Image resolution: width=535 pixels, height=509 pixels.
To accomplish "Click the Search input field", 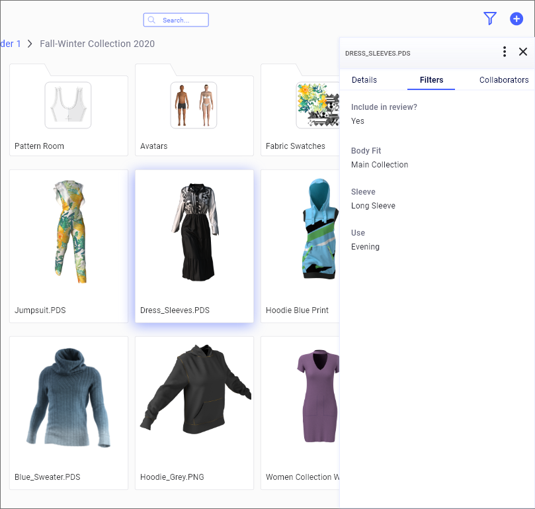I will tap(176, 20).
